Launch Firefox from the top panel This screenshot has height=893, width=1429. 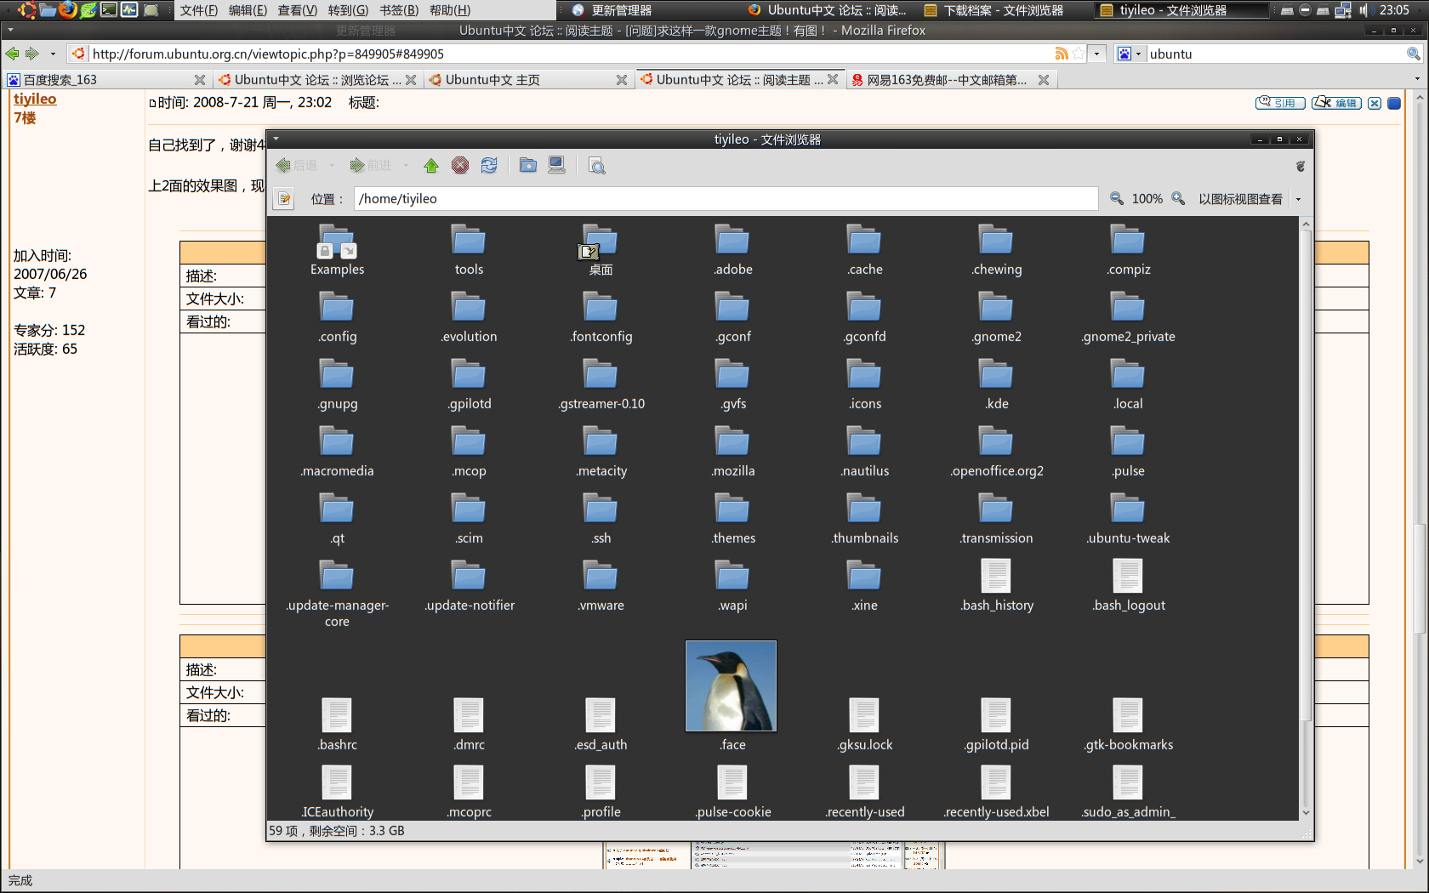tap(68, 10)
